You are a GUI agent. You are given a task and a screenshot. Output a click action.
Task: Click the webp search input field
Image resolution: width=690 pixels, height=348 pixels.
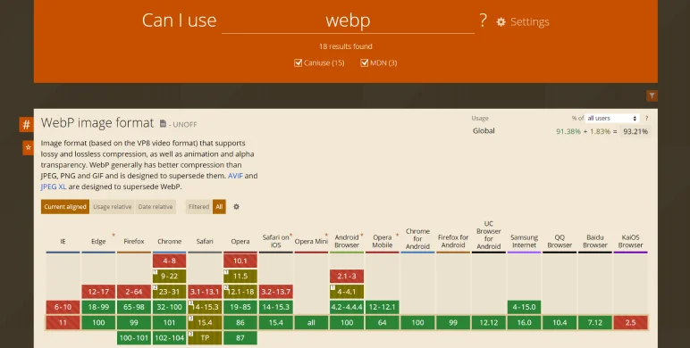click(348, 21)
